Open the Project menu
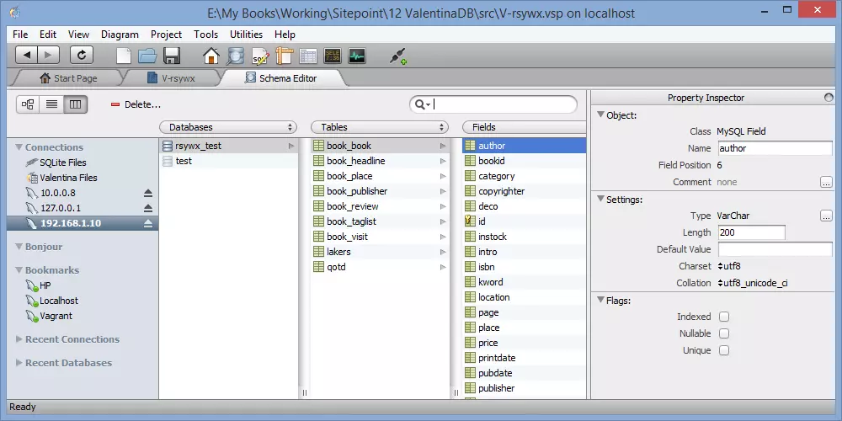 [166, 35]
